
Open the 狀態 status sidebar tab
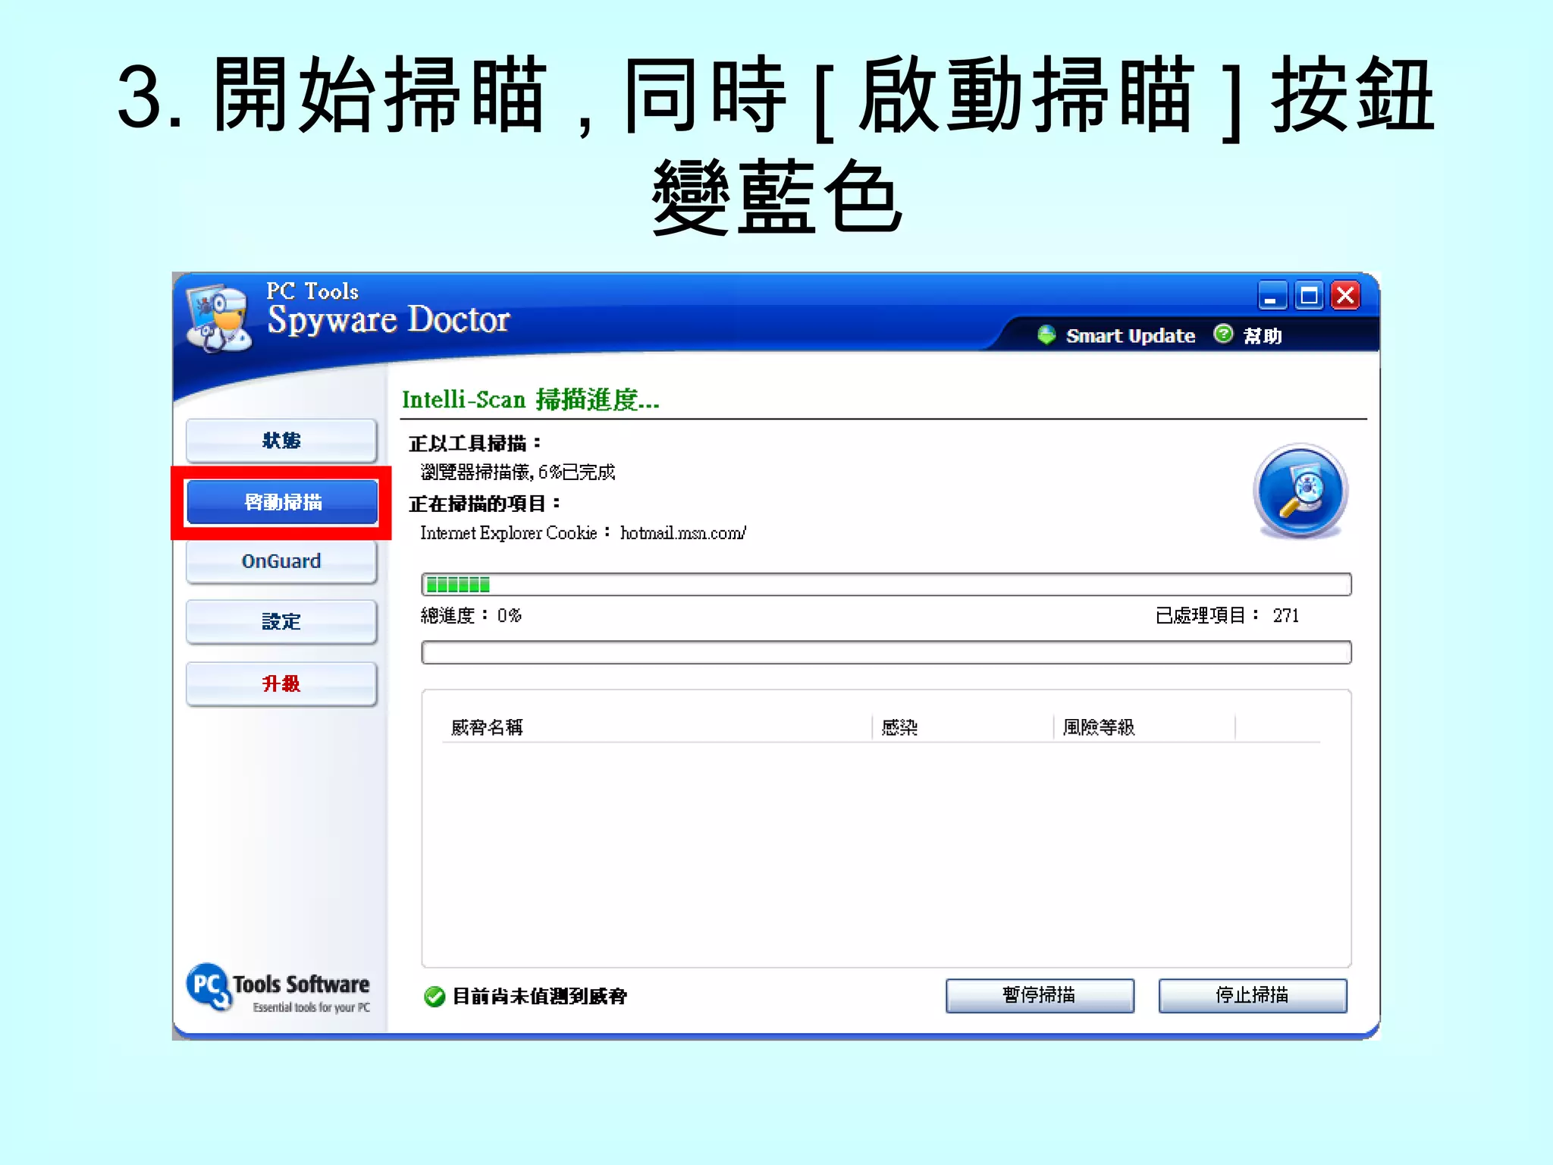click(x=281, y=441)
